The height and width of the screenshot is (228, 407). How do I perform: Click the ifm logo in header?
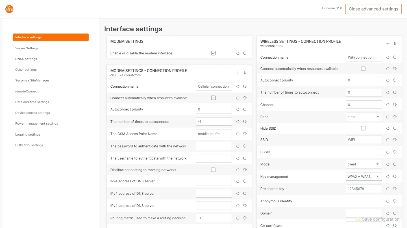9,9
